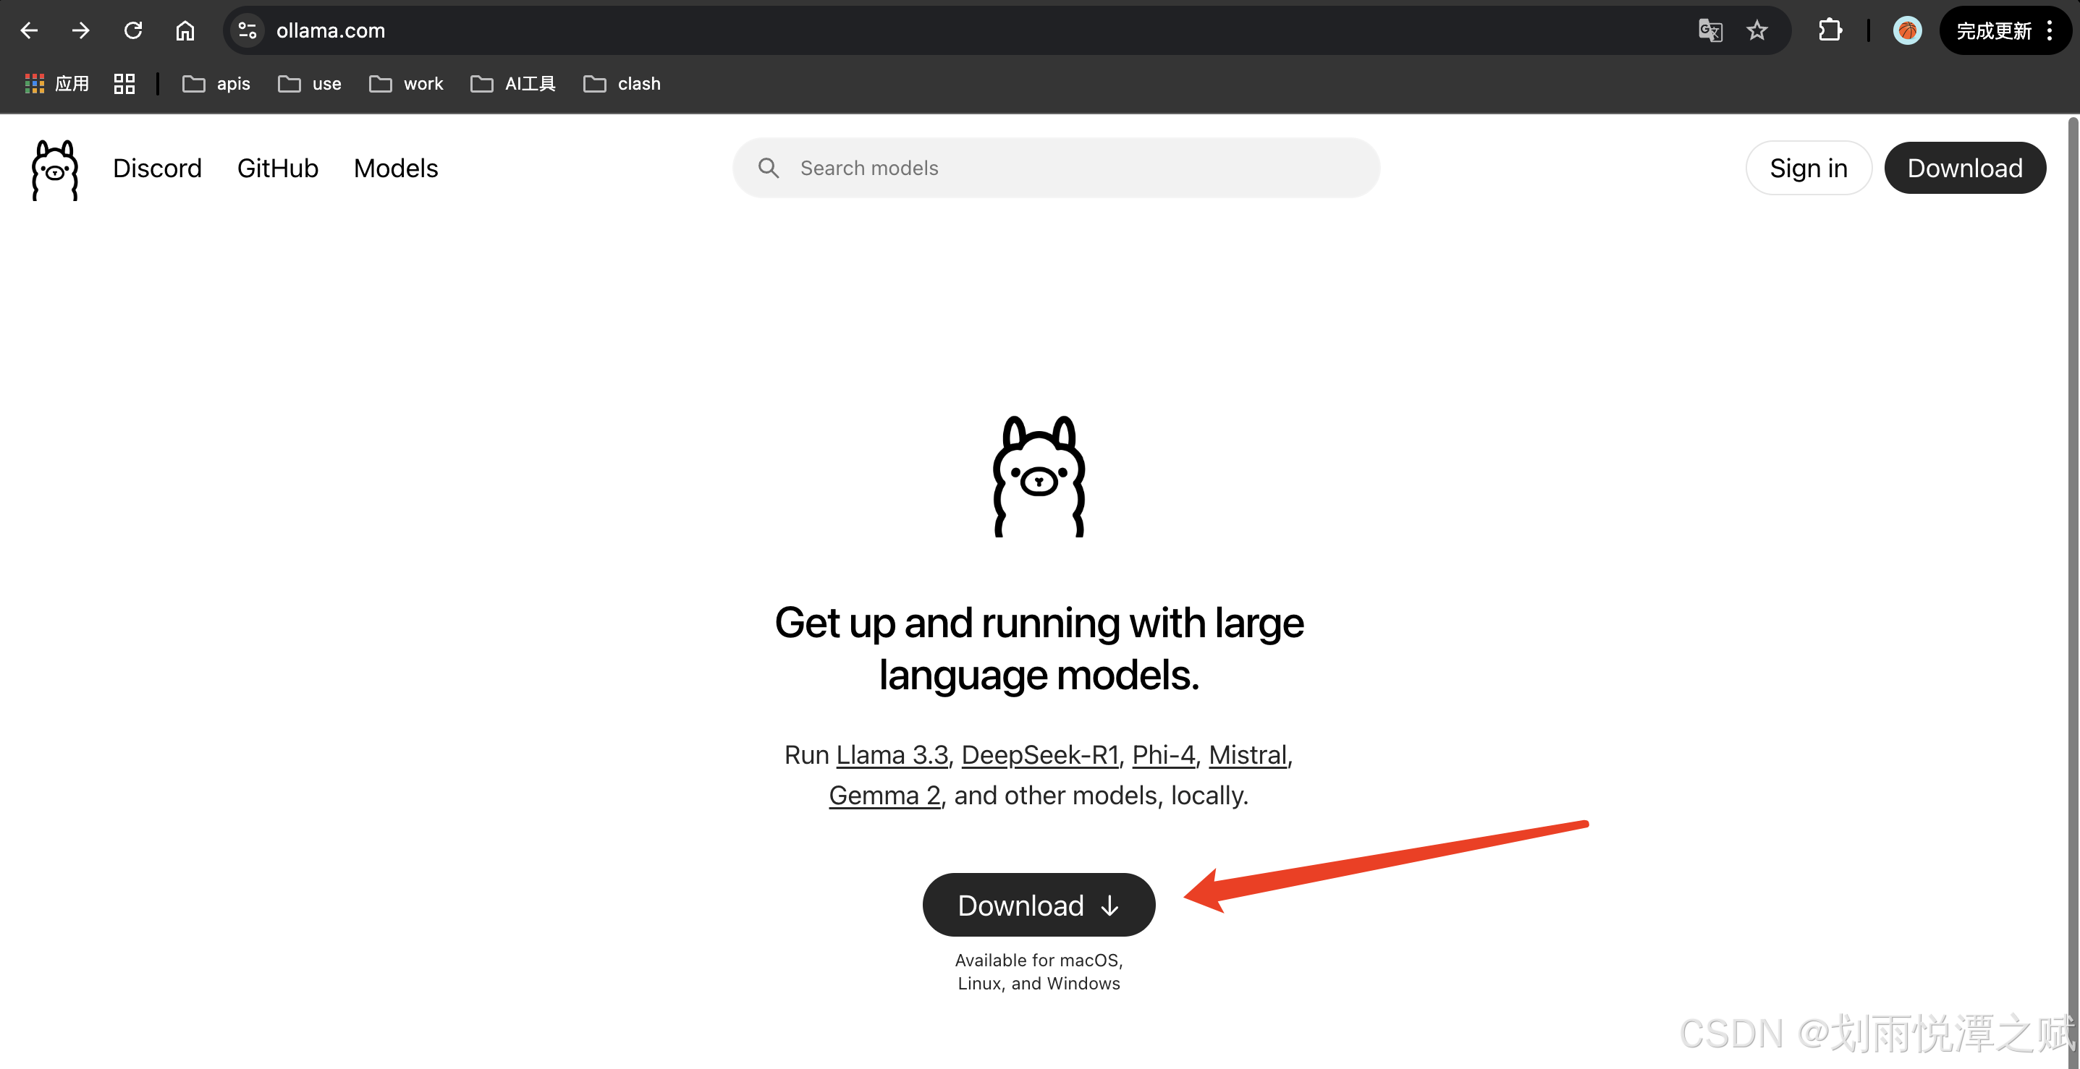Click the Ollama logo in header

pos(54,169)
